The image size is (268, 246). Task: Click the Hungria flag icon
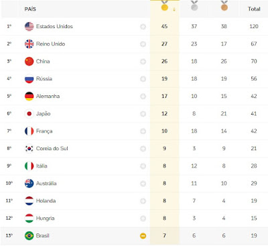pyautogui.click(x=29, y=219)
